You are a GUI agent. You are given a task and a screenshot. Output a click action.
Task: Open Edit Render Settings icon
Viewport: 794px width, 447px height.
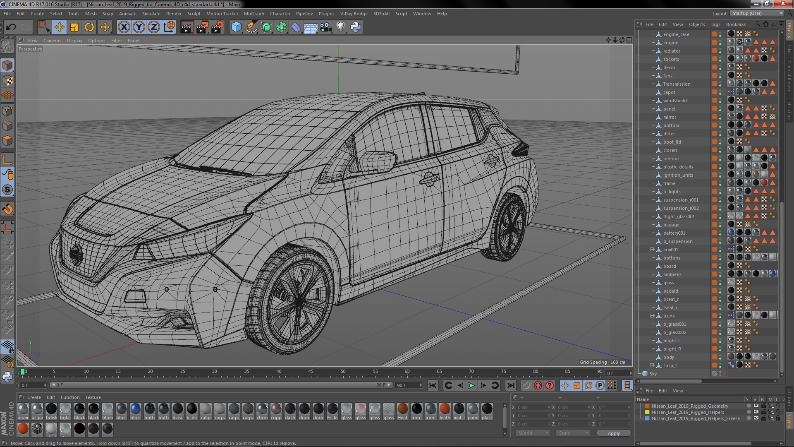coord(218,27)
